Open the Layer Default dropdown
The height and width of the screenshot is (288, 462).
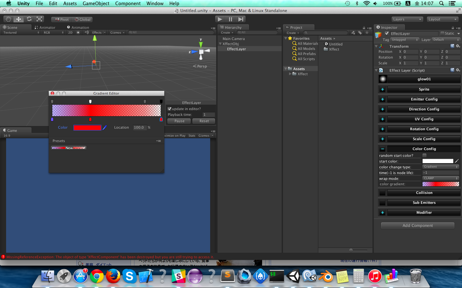[446, 40]
